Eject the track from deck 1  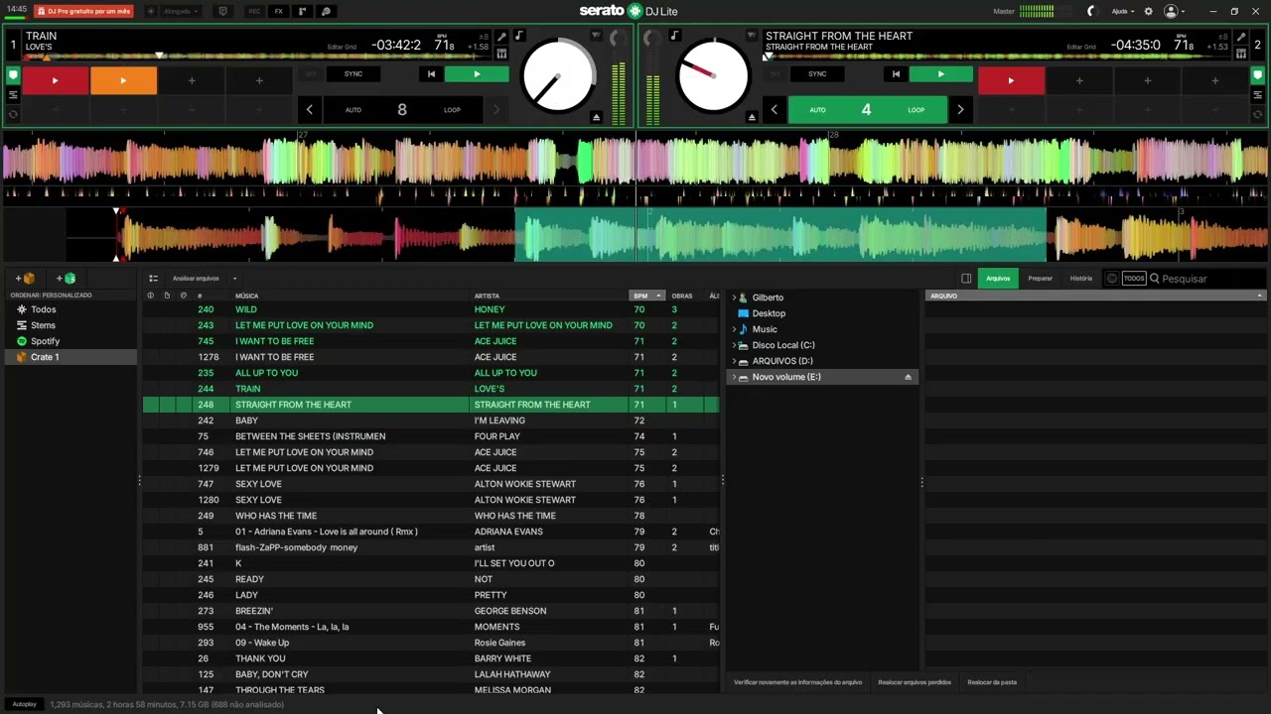(596, 117)
